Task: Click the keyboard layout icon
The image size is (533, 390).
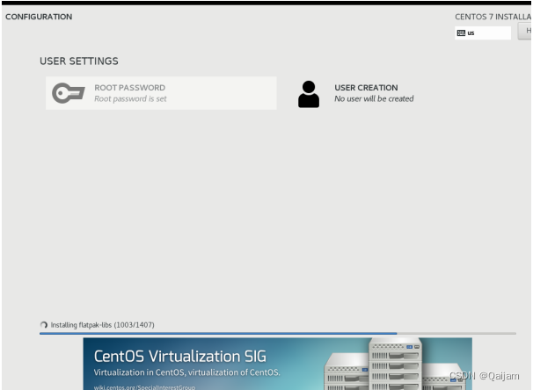Action: pyautogui.click(x=461, y=32)
